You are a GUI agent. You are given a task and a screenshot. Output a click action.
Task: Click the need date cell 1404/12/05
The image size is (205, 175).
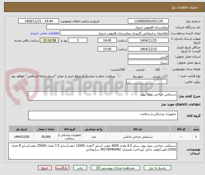[21, 137]
